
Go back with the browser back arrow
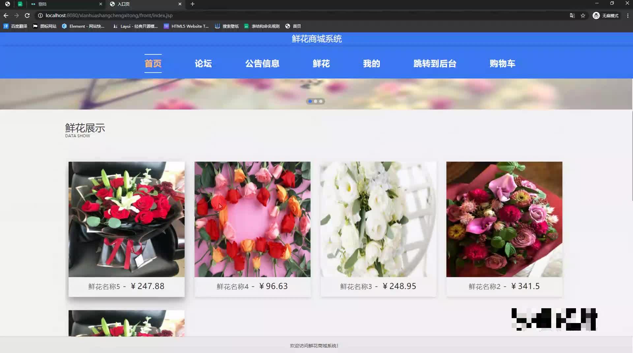6,15
